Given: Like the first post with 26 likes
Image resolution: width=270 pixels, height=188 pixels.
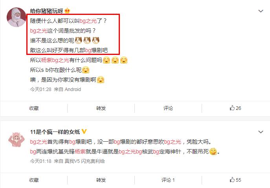Looking at the screenshot, I should pos(235,108).
